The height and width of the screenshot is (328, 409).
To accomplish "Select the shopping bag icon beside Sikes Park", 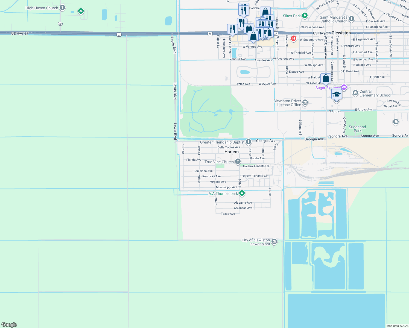I will click(x=265, y=12).
